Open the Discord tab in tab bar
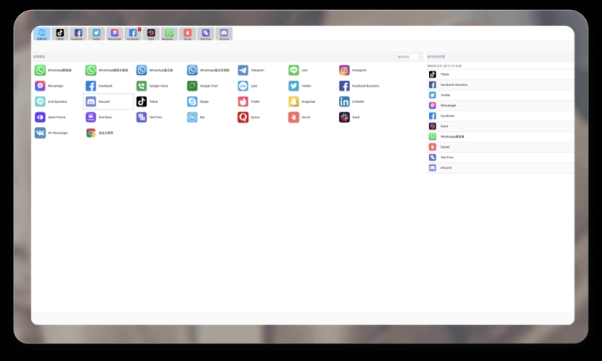The width and height of the screenshot is (602, 361). pyautogui.click(x=223, y=34)
